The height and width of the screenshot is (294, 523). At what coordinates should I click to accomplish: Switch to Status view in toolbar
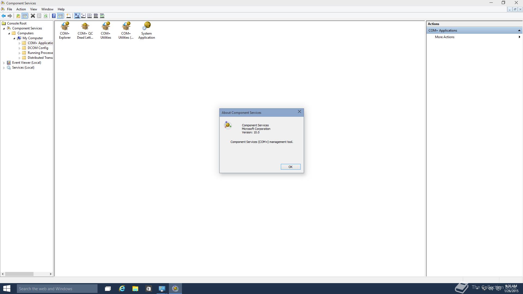pos(102,16)
